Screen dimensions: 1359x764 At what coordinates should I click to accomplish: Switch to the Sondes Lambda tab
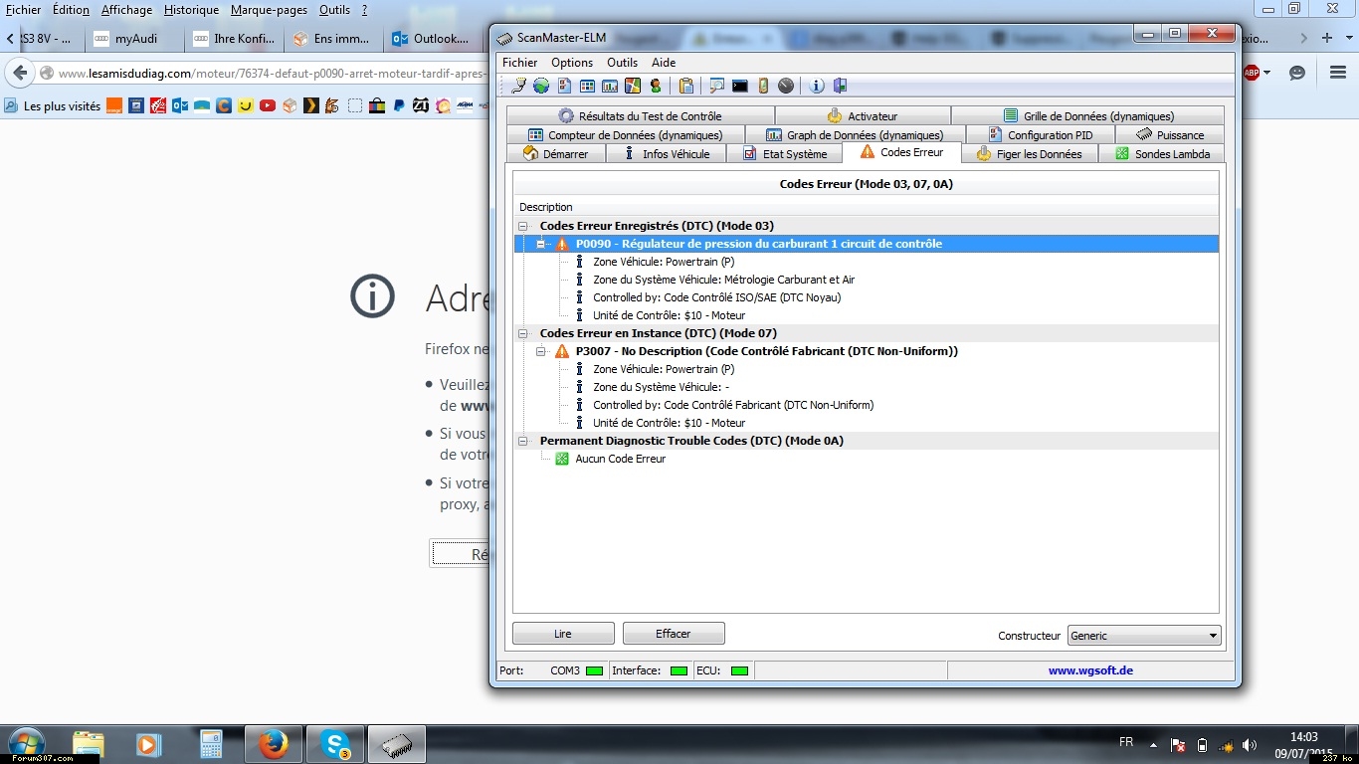[x=1161, y=154]
